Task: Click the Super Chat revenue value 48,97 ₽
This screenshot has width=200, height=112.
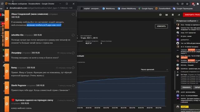Action: coord(88,43)
